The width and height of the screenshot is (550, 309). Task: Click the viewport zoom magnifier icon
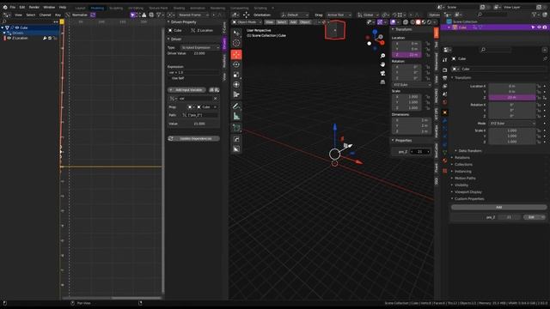point(382,56)
